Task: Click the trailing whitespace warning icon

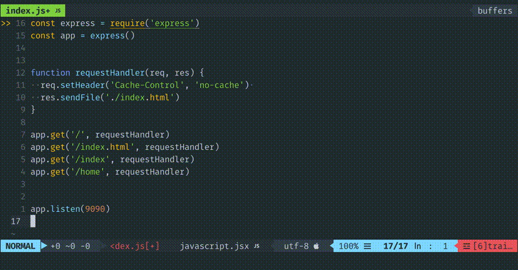Action: [x=466, y=246]
